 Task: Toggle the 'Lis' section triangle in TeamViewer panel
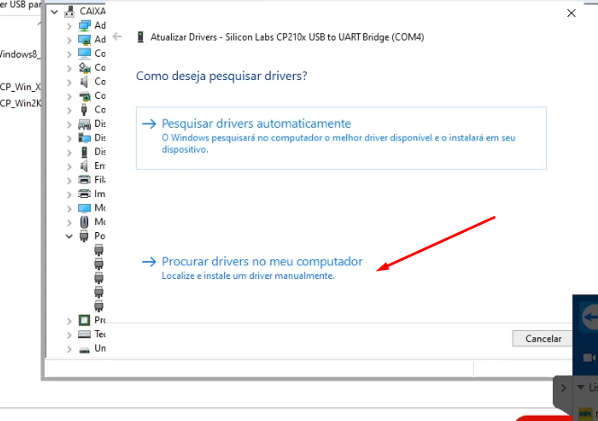(581, 388)
